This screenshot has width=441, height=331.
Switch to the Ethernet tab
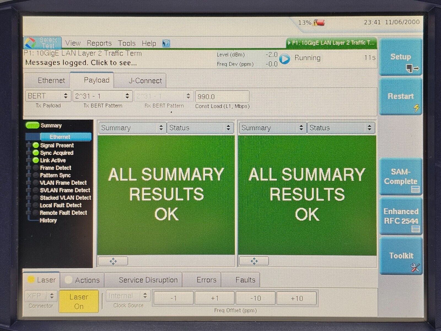coord(51,81)
